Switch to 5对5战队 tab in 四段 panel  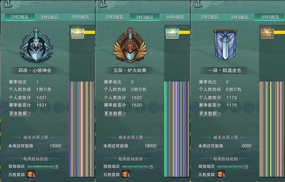click(80, 17)
